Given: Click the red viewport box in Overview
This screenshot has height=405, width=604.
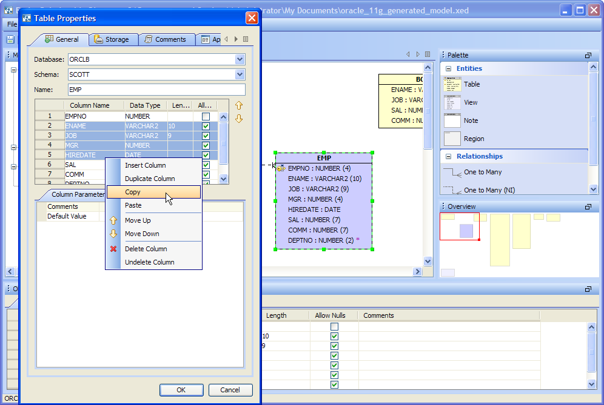Looking at the screenshot, I should (x=460, y=226).
